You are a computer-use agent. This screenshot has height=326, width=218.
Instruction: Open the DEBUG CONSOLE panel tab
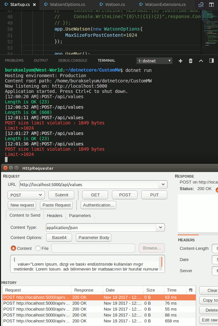(73, 60)
